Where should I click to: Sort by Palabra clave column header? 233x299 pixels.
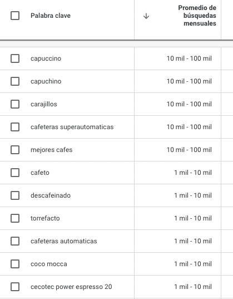(51, 16)
